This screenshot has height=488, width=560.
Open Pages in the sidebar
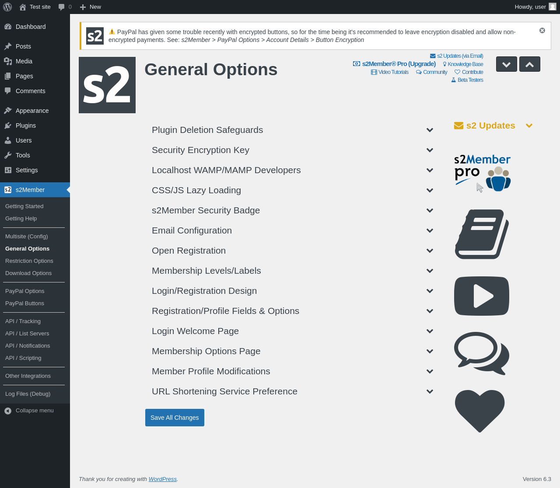[35, 76]
